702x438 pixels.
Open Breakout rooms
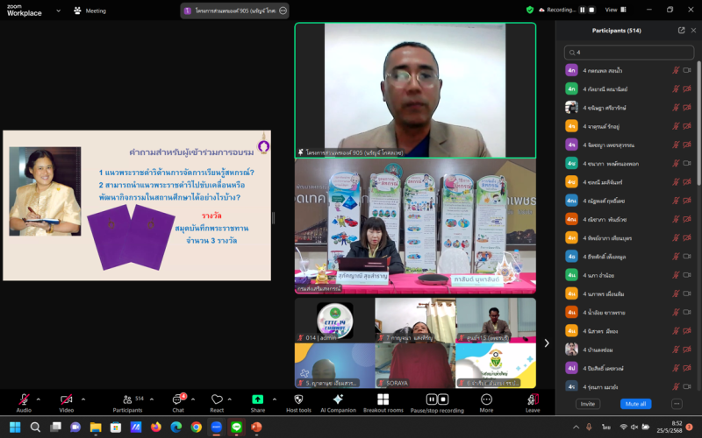pos(383,403)
